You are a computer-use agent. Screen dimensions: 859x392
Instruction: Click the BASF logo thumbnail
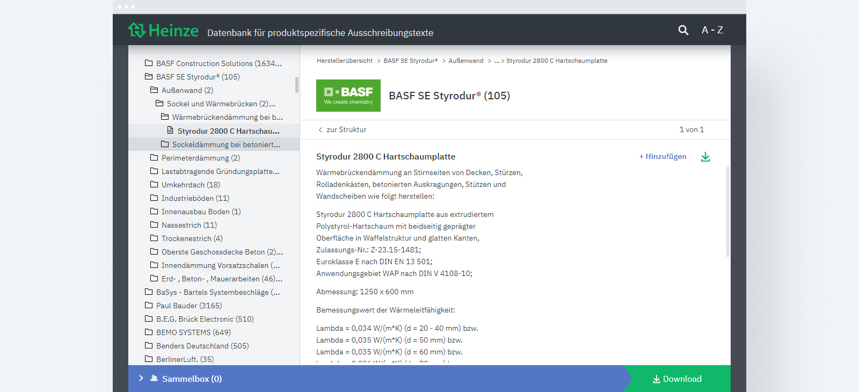click(348, 96)
